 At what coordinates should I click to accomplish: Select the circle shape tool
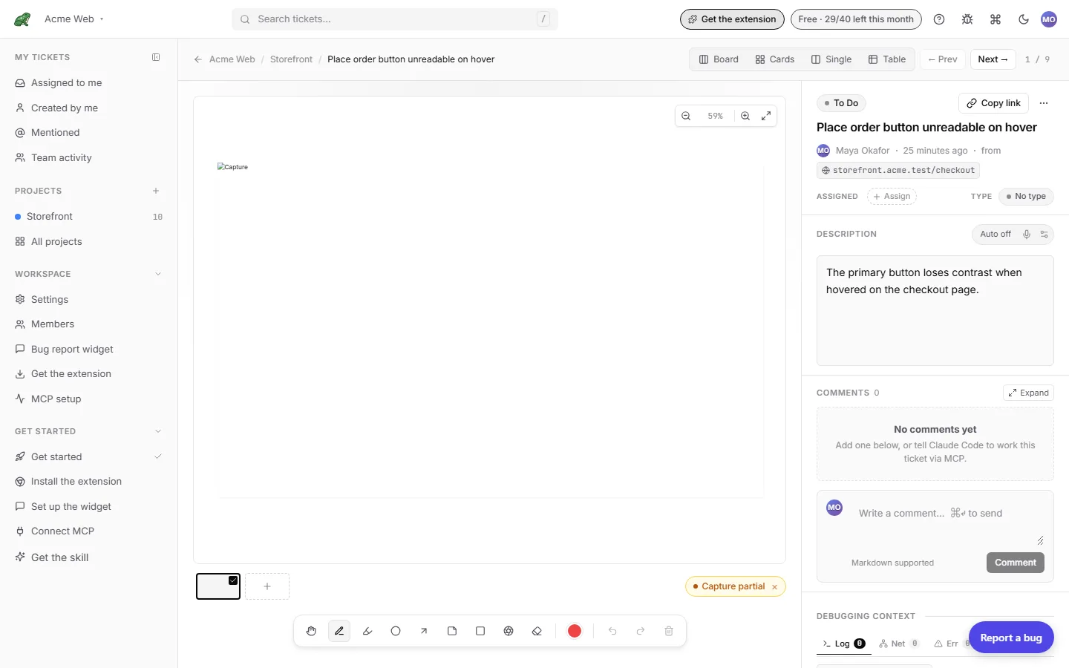pos(396,631)
